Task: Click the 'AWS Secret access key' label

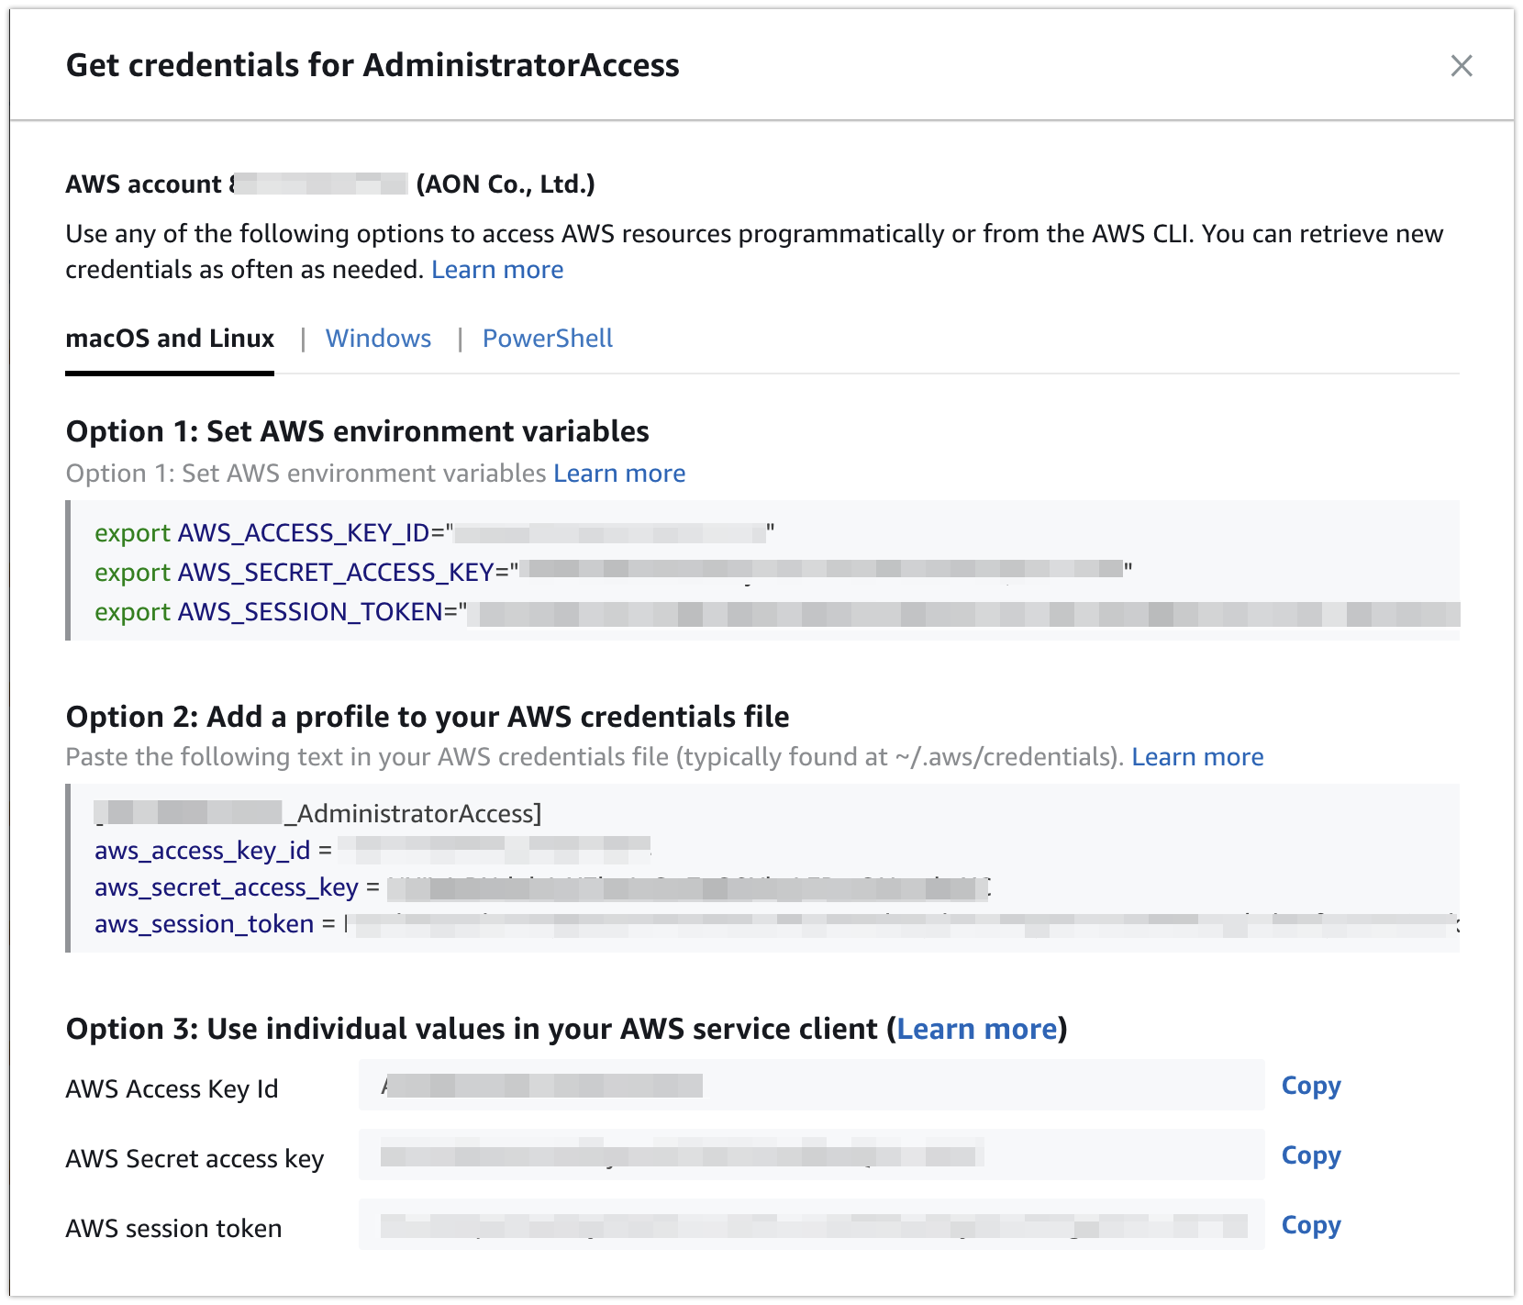Action: click(x=195, y=1159)
